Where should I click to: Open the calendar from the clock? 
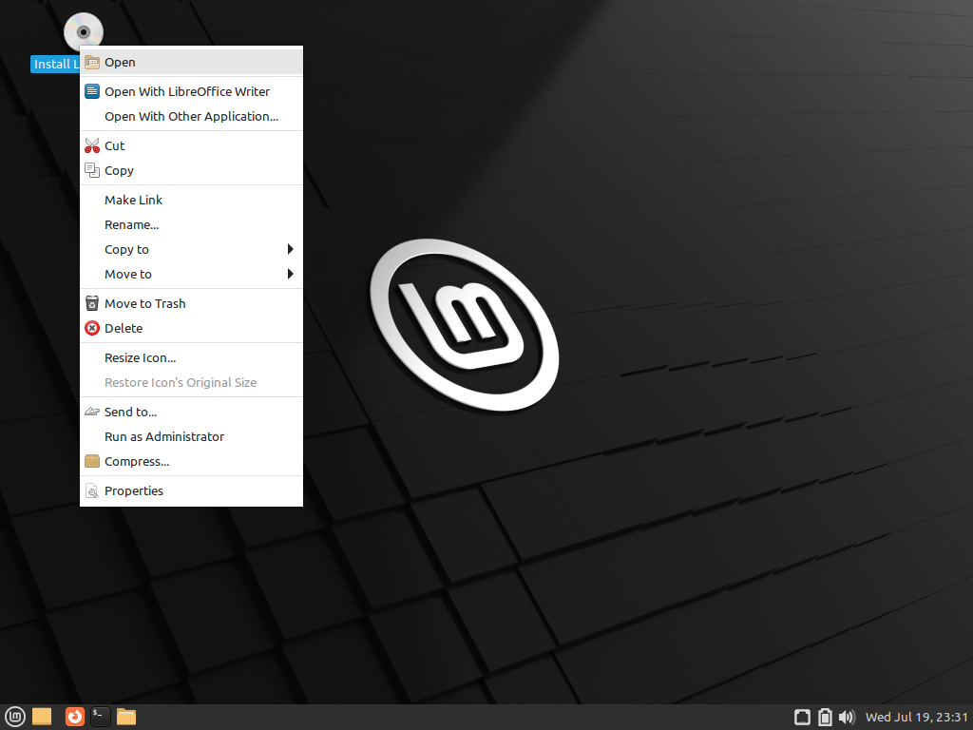917,717
